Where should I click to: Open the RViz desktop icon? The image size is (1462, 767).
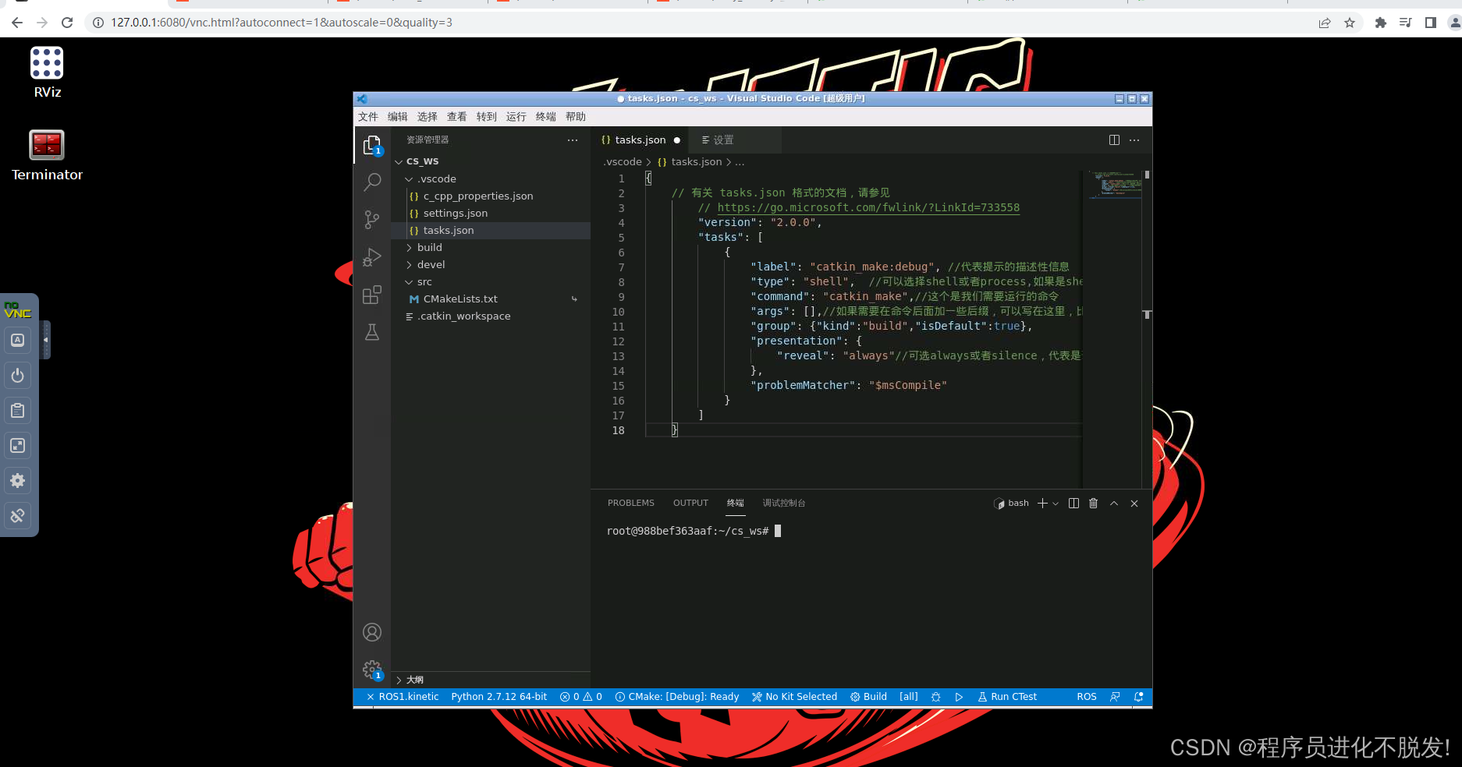(x=47, y=72)
